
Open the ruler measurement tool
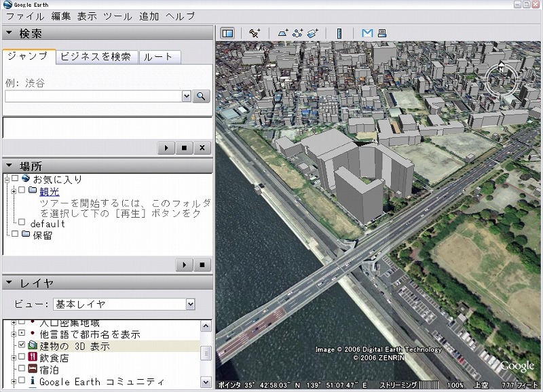click(339, 33)
